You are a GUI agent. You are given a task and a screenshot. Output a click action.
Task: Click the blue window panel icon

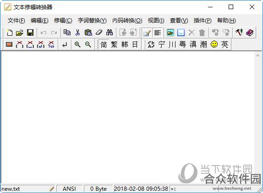click(x=181, y=32)
